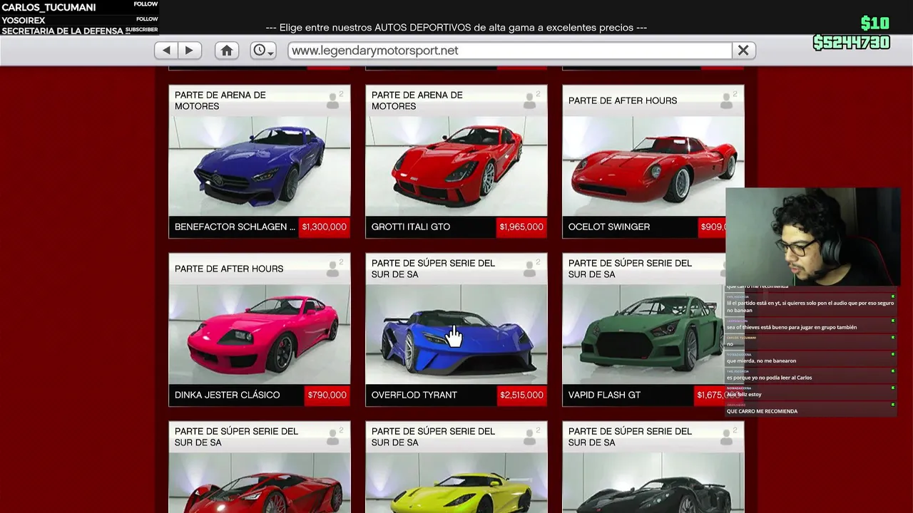Click the player-seats icon on Overflod Tyrant card
This screenshot has width=913, height=513.
tap(531, 269)
